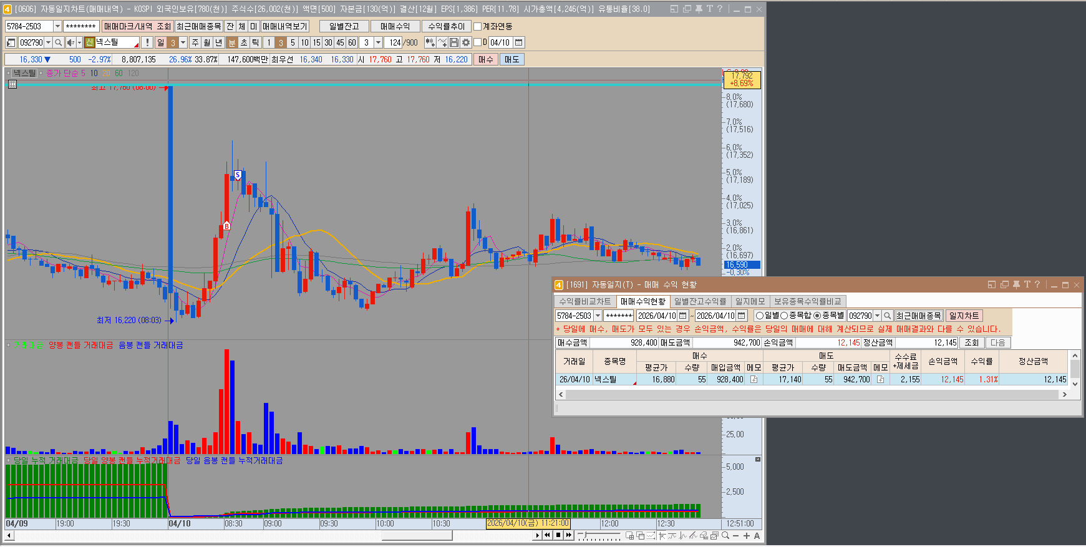Click the 일지차트 button
The width and height of the screenshot is (1086, 547).
pos(964,316)
